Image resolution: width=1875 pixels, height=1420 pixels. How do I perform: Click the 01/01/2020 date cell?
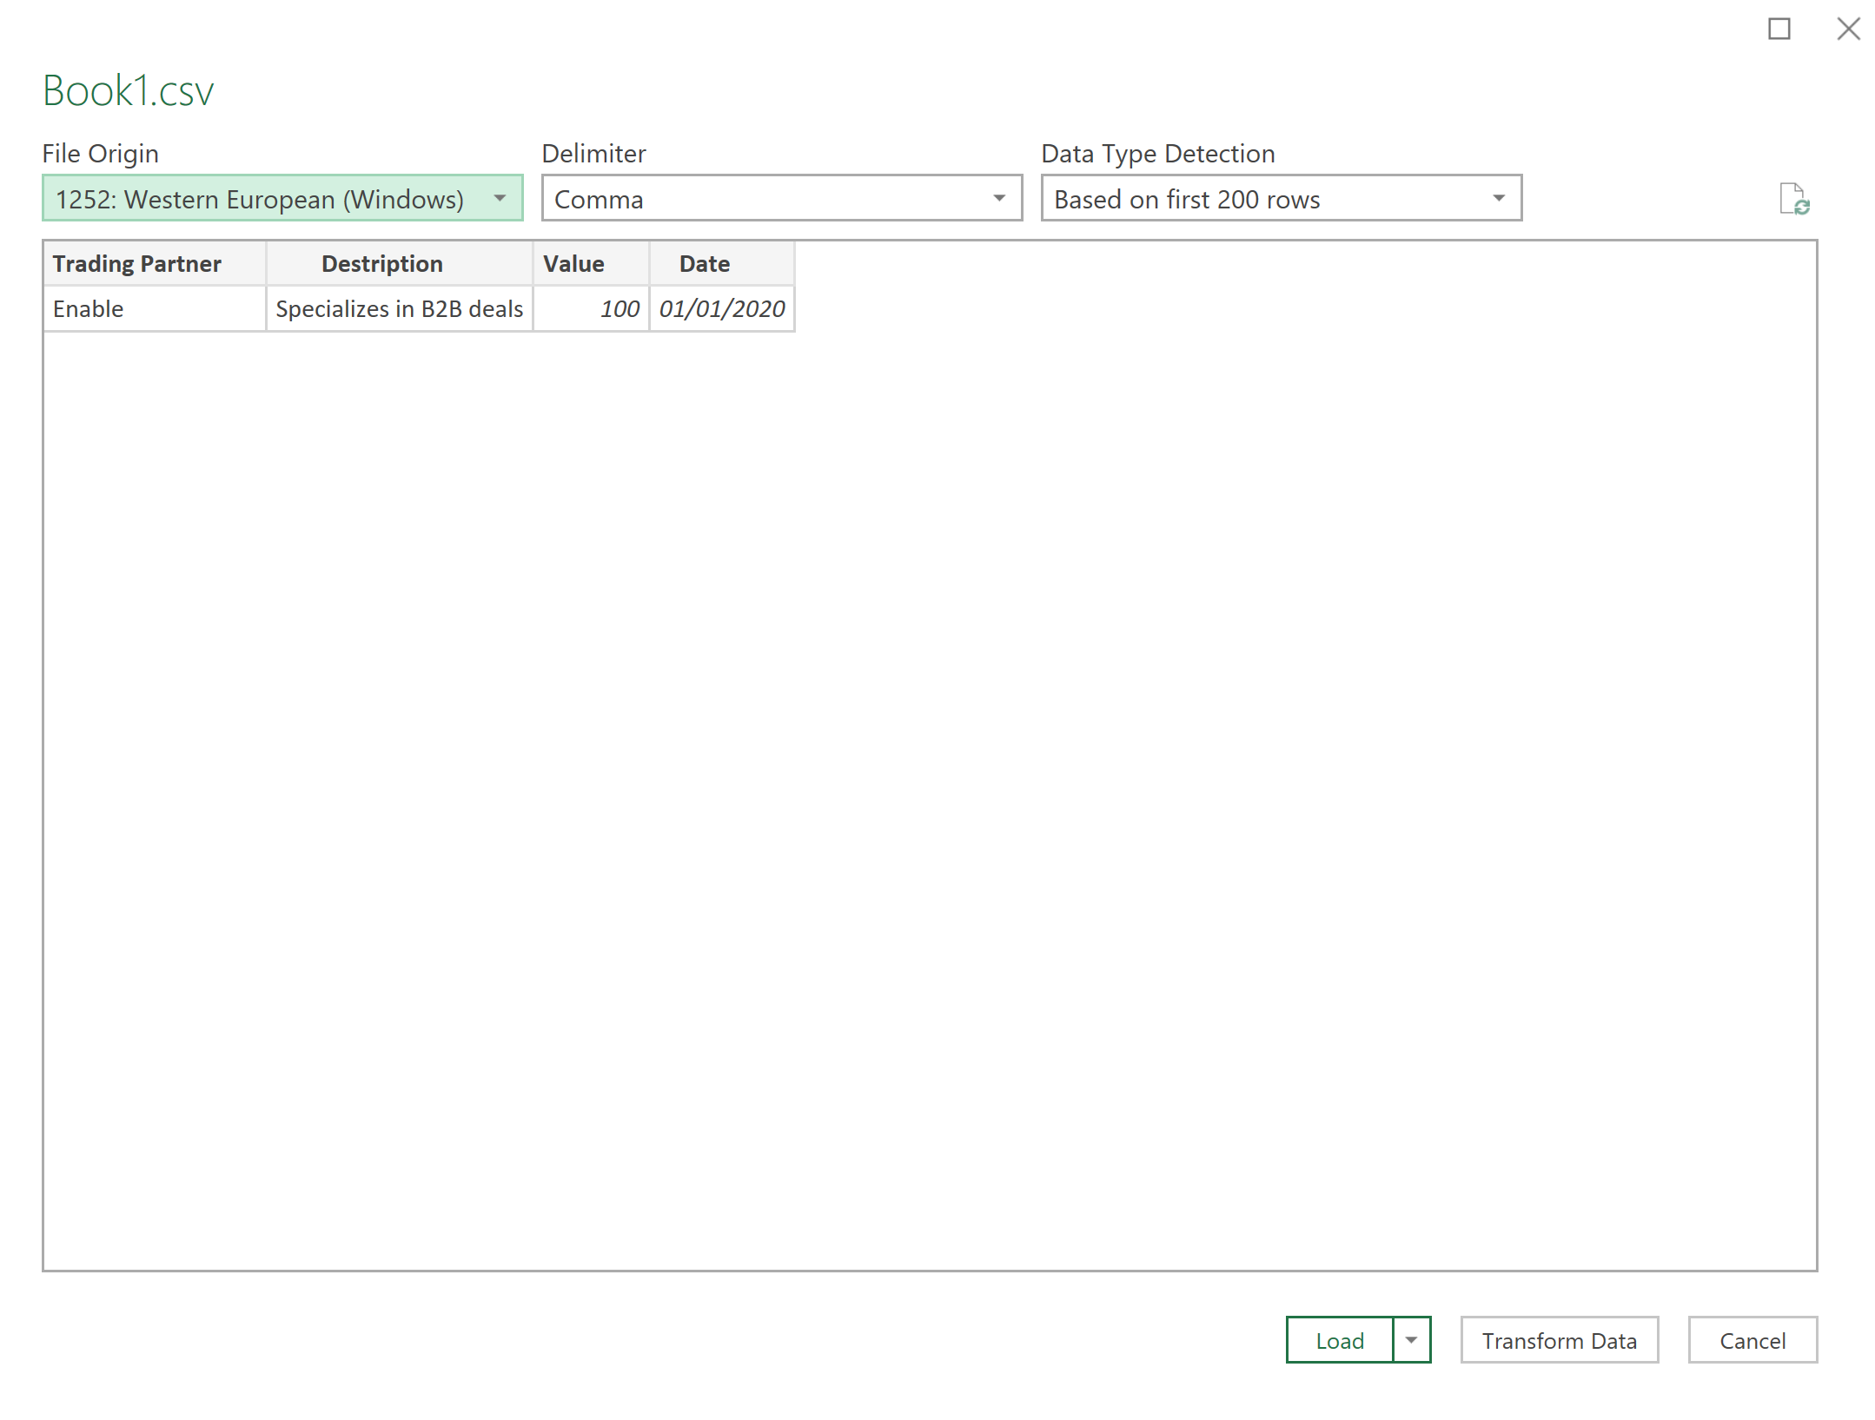coord(721,309)
